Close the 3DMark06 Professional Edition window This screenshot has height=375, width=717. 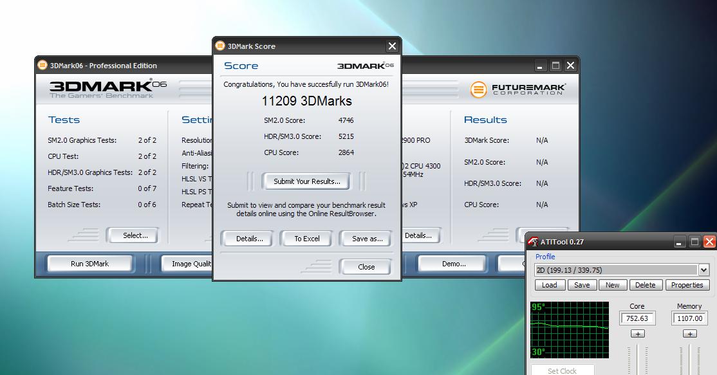click(x=570, y=66)
